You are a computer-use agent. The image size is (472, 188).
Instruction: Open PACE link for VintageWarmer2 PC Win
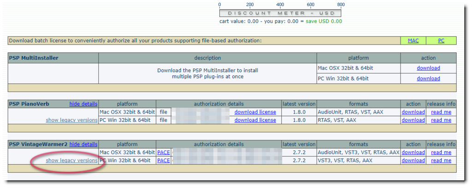(x=164, y=161)
